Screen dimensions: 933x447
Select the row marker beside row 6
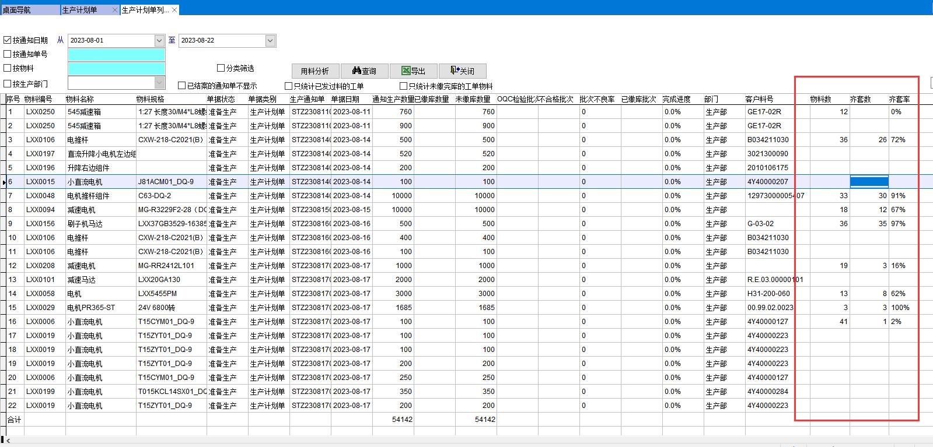tap(4, 182)
